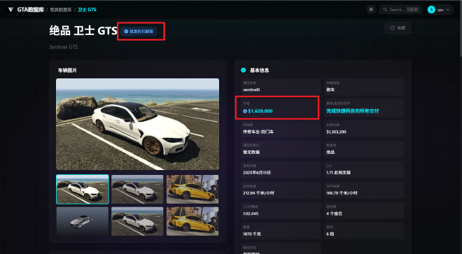This screenshot has width=462, height=254.
Task: Click the main white Sentinel GTS image
Action: click(x=138, y=124)
